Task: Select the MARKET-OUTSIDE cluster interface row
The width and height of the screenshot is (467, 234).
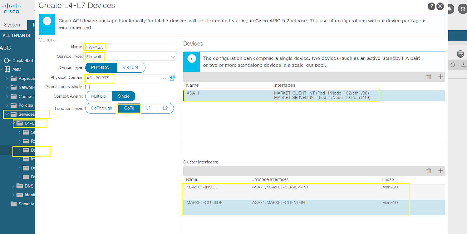Action: (x=314, y=207)
